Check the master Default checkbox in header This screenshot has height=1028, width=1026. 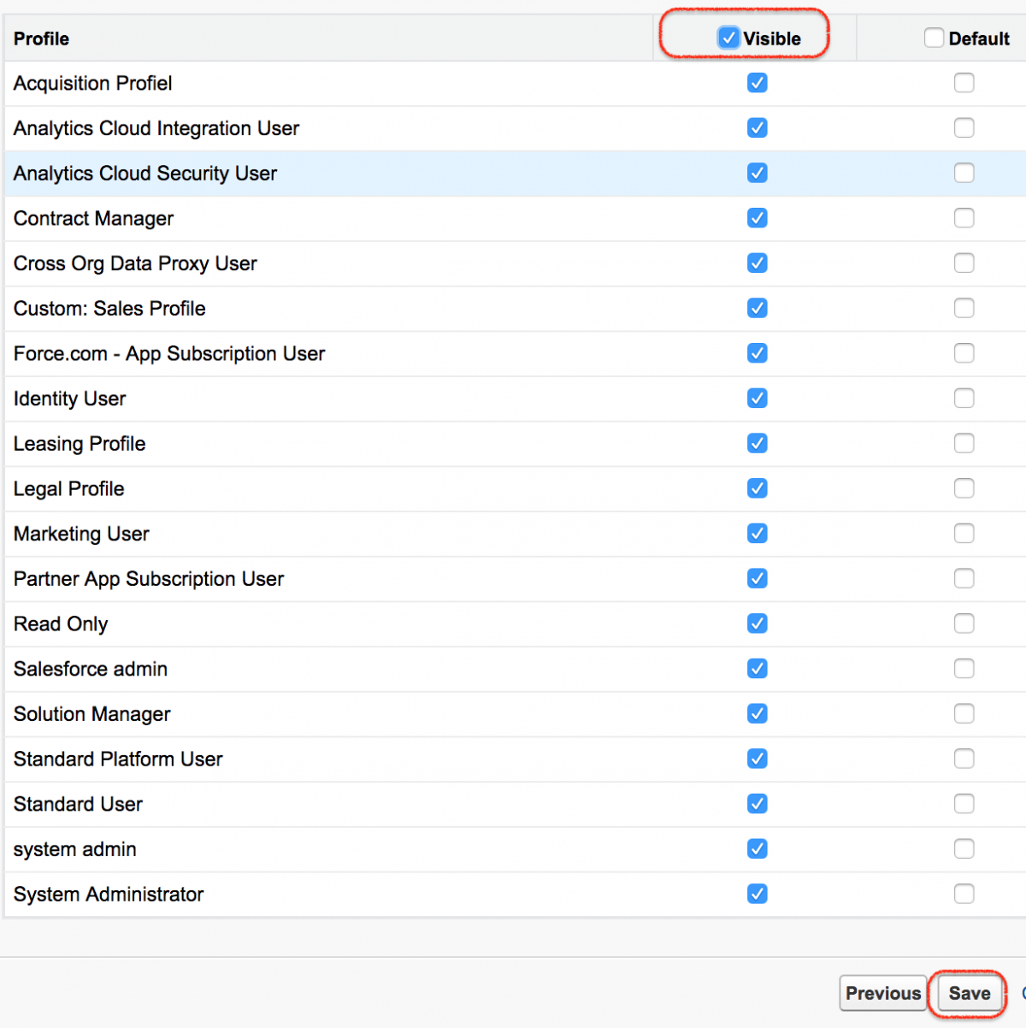point(934,38)
